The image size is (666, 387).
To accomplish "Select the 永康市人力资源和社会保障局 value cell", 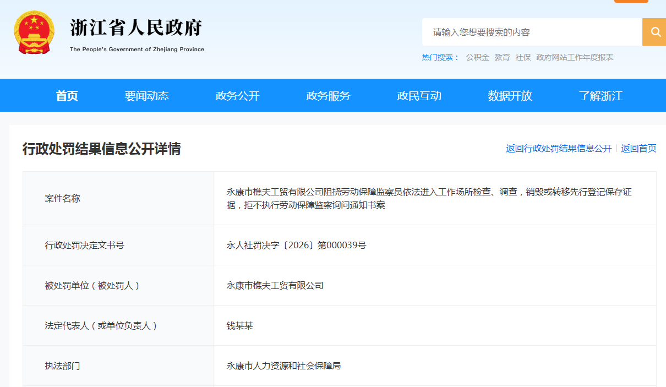I will point(435,366).
